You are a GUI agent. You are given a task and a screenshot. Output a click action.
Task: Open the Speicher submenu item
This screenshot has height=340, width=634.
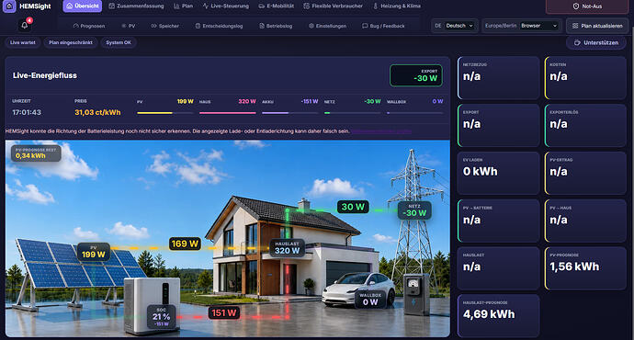165,26
